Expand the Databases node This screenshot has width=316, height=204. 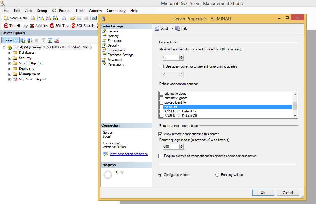click(9, 53)
